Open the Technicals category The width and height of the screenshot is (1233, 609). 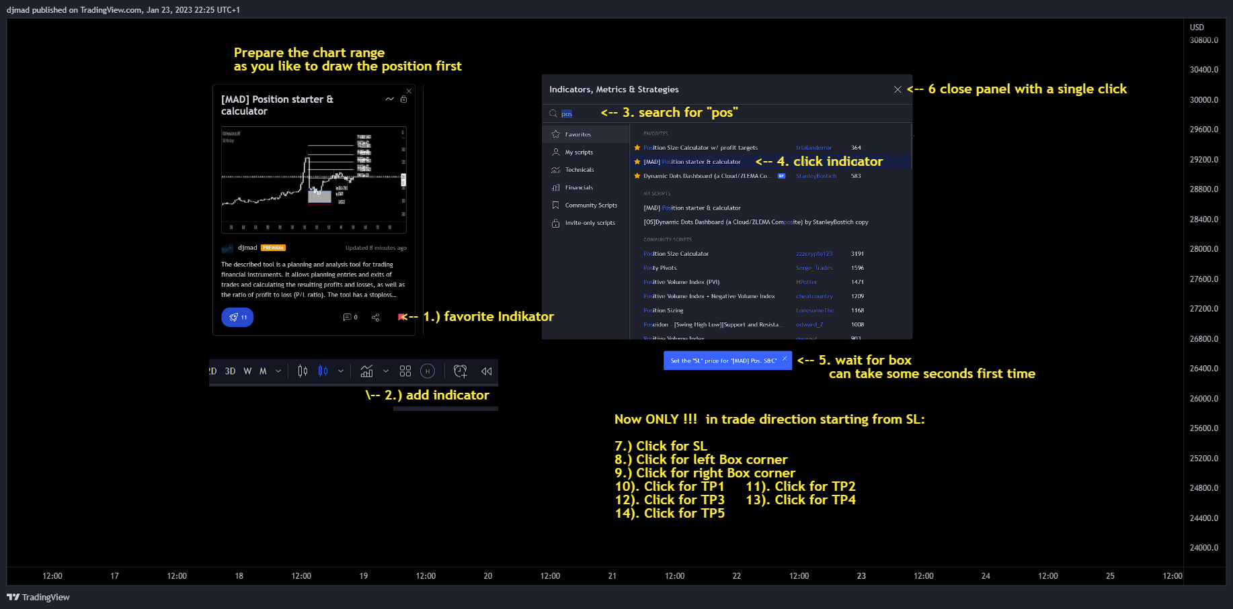[x=585, y=170]
